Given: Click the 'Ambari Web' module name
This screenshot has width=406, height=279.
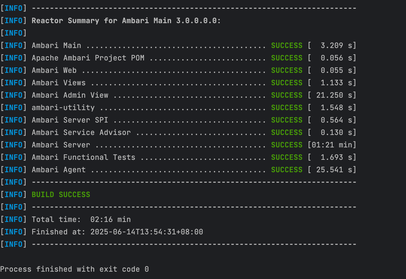Looking at the screenshot, I should tap(54, 70).
